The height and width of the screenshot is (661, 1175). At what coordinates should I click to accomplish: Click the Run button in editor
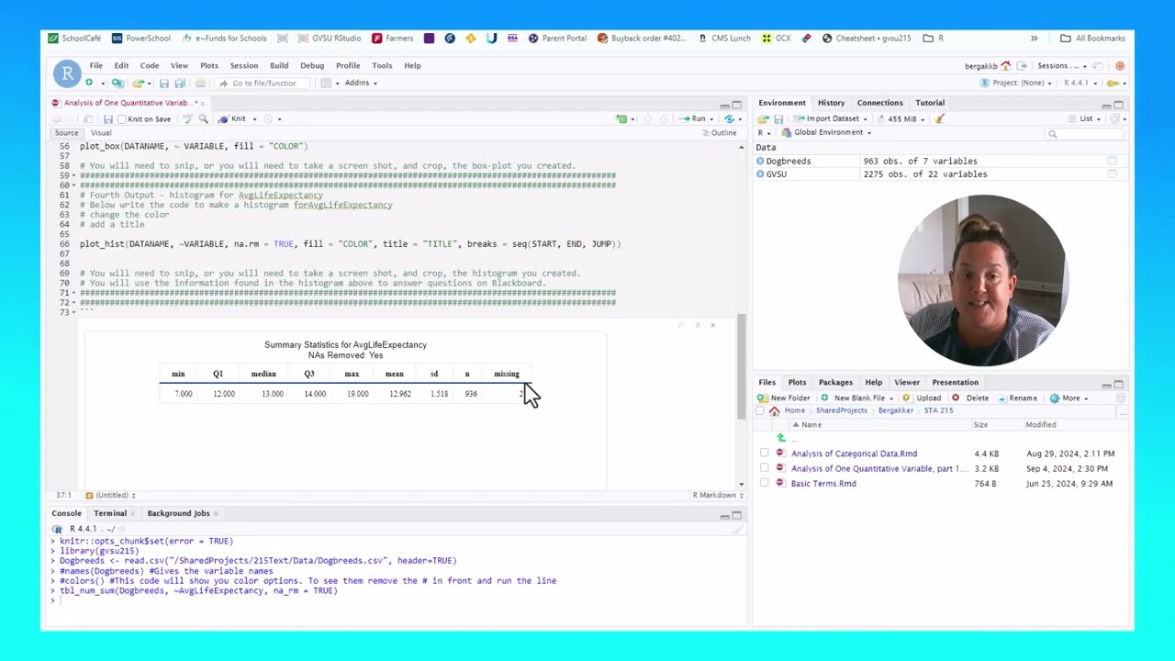[694, 118]
